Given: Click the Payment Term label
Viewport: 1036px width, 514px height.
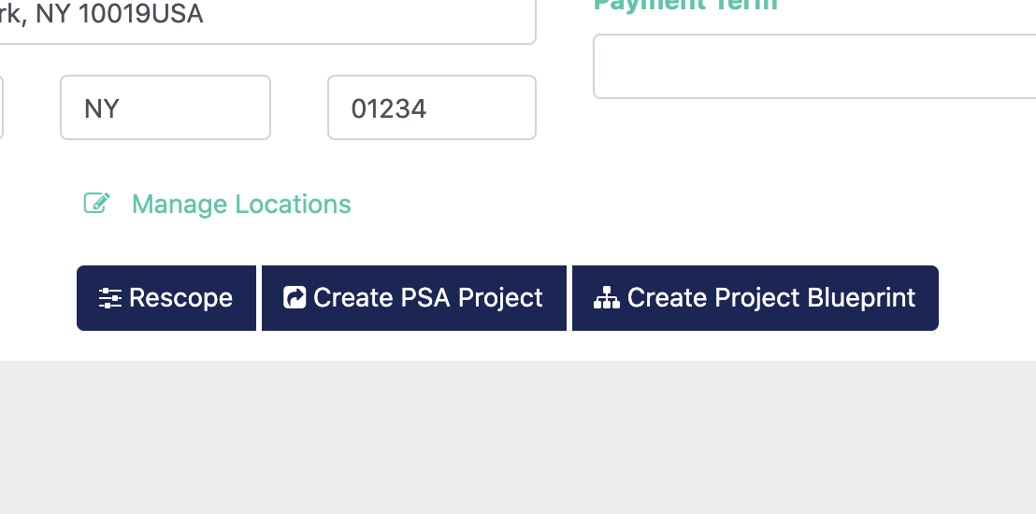Looking at the screenshot, I should (685, 6).
